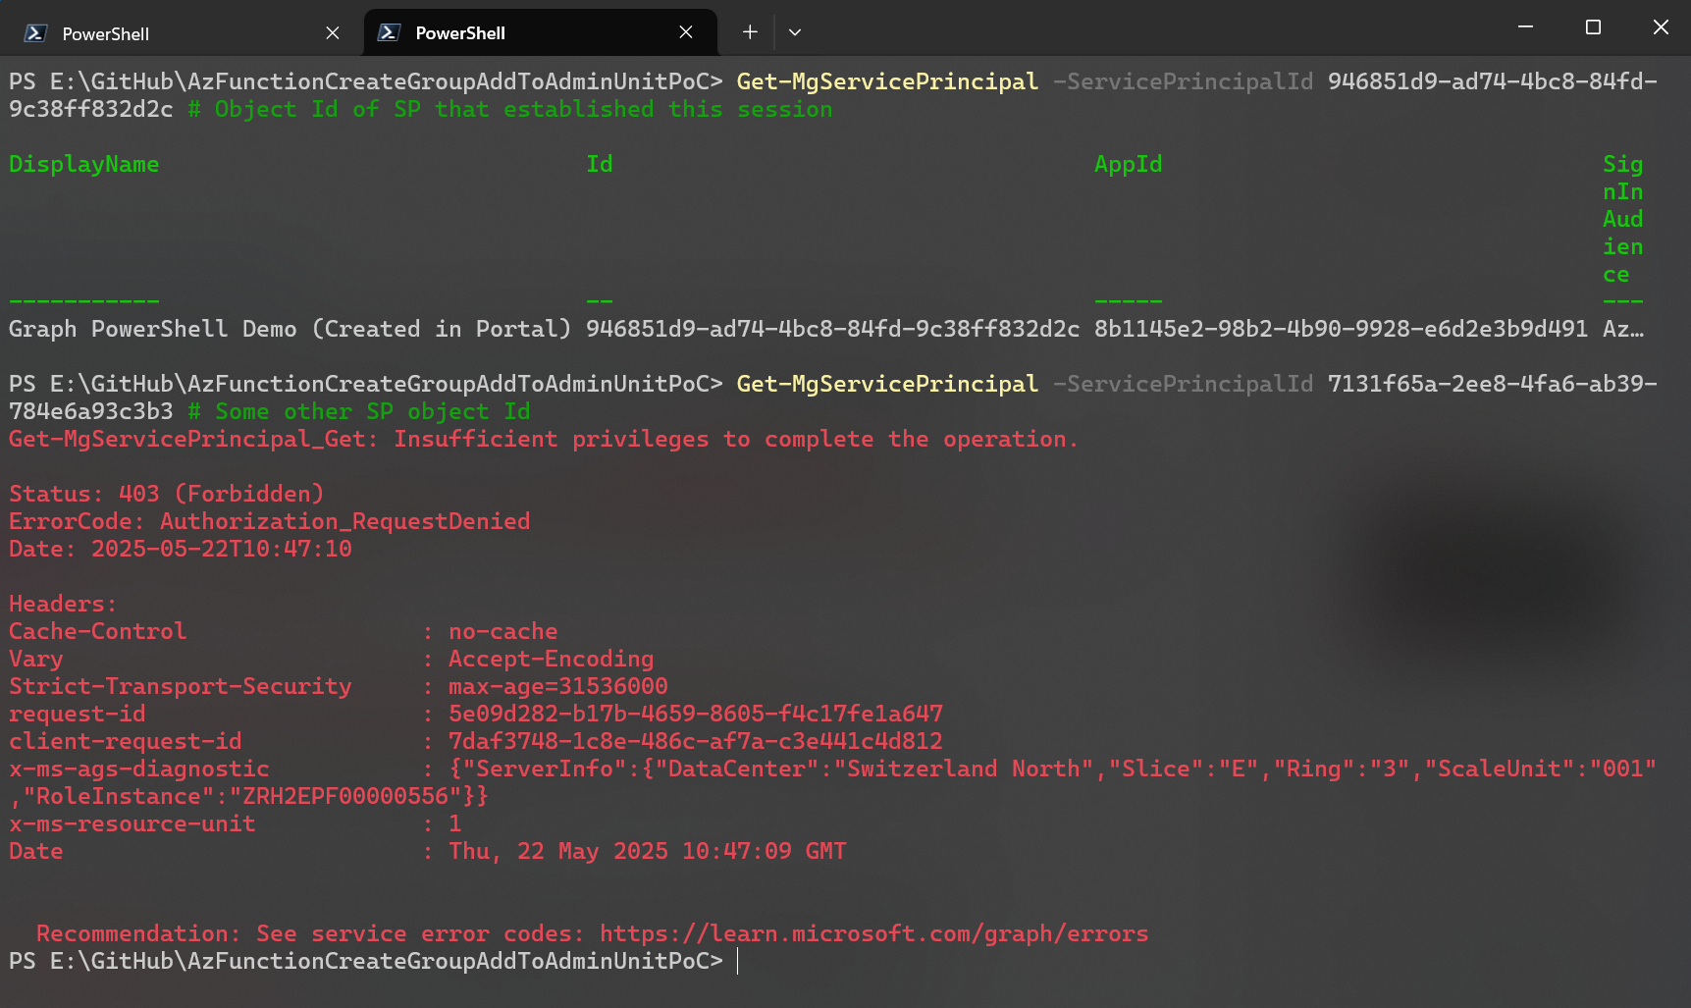The image size is (1691, 1008).
Task: Close the terminal window
Action: [1661, 27]
